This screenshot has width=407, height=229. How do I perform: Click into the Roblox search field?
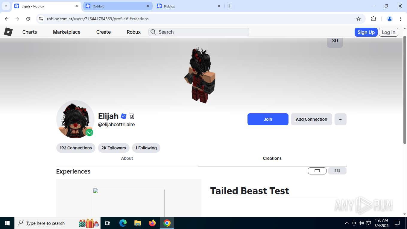pos(199,32)
